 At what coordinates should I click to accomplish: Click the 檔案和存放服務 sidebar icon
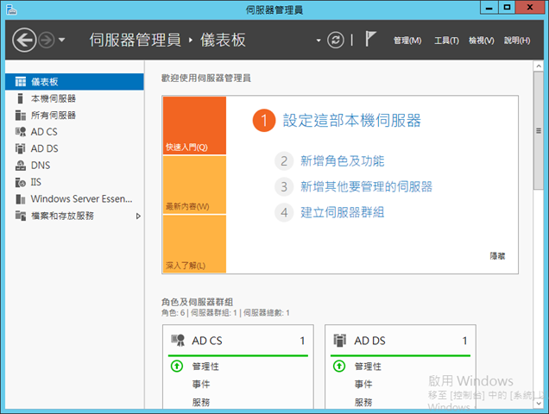pyautogui.click(x=21, y=216)
